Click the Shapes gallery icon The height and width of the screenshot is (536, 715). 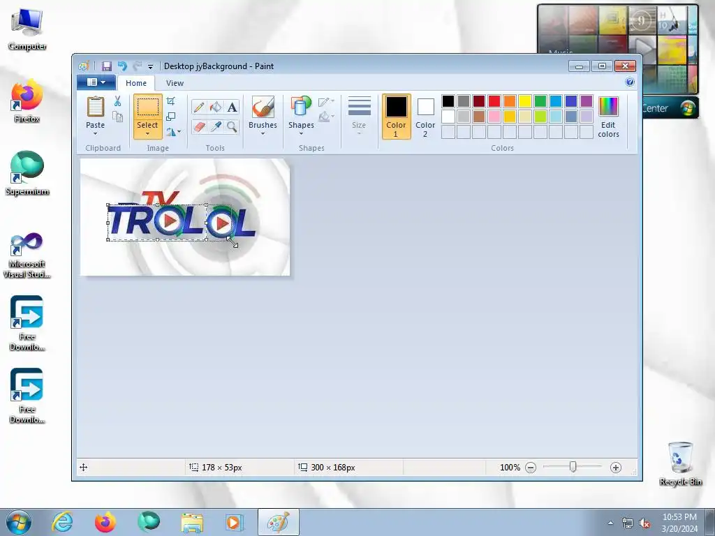pos(301,107)
